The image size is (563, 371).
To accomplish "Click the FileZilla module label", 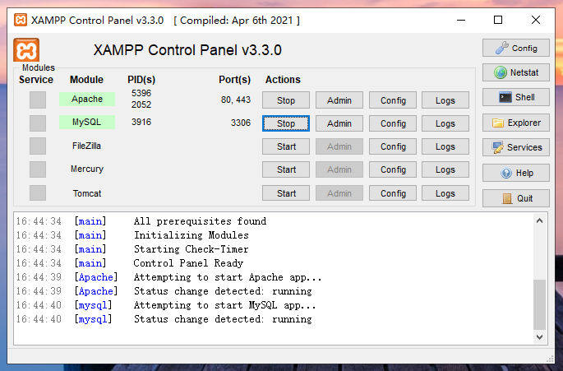I will tap(86, 146).
